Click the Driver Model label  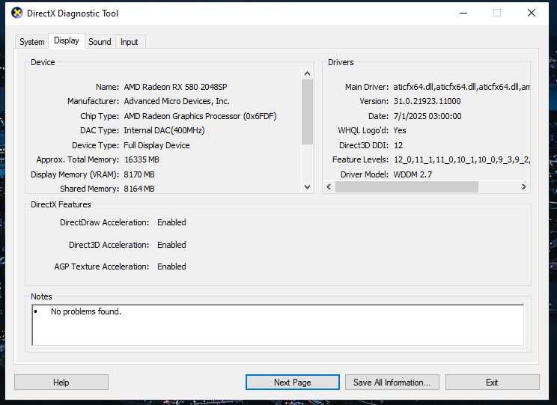pos(365,174)
